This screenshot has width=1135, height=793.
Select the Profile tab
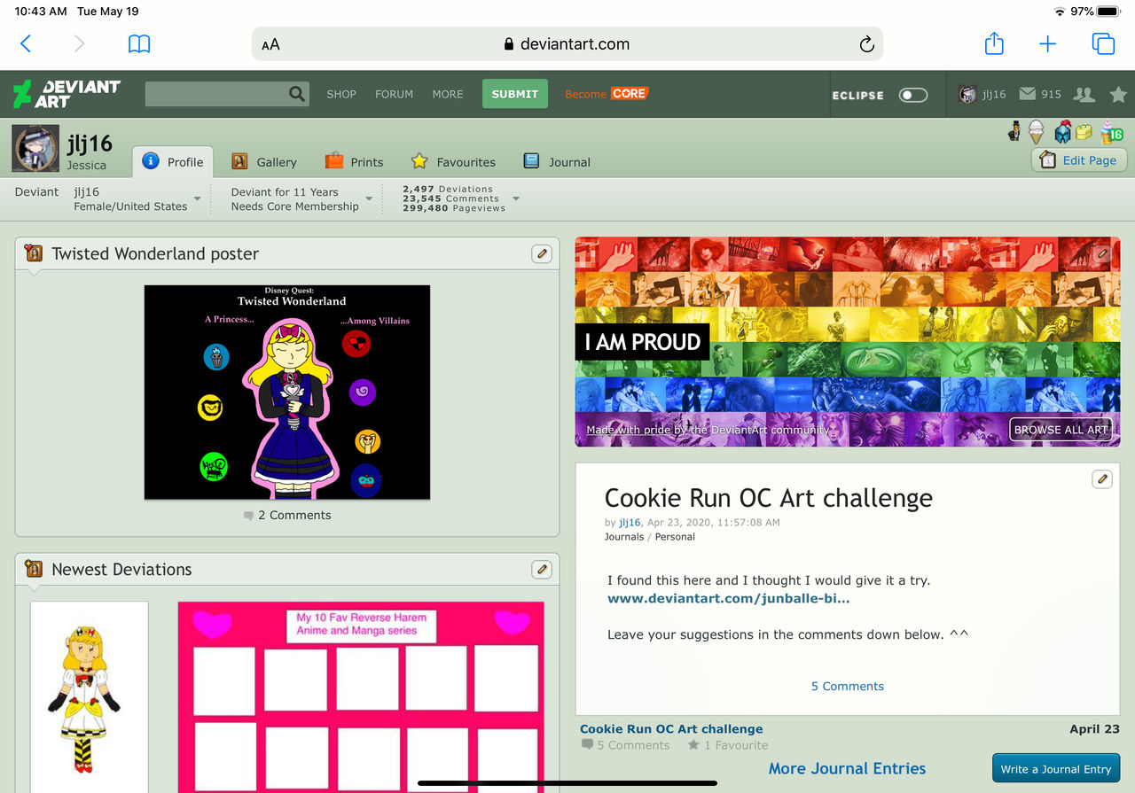(173, 161)
